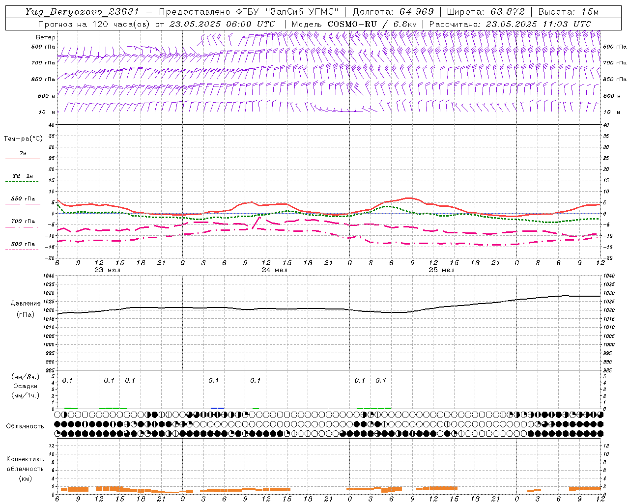The width and height of the screenshot is (629, 503).
Task: Click the Давление panel label
Action: 26,304
